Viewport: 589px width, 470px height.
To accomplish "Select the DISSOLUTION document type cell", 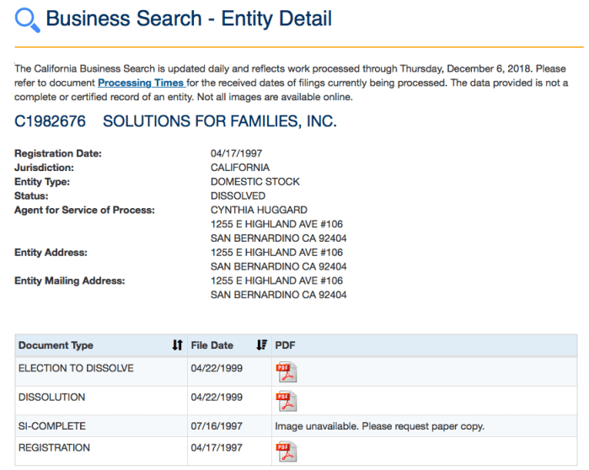I will pos(52,397).
